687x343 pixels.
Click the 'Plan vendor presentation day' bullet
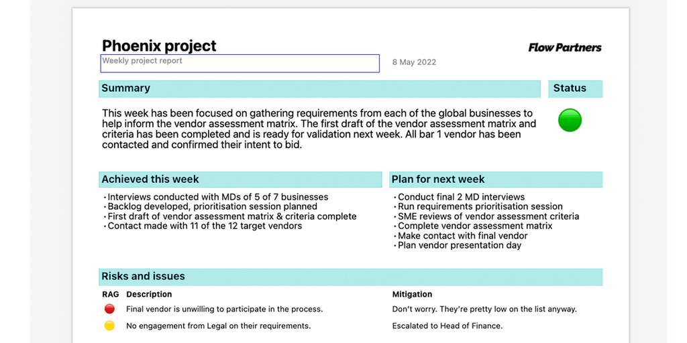(x=460, y=245)
